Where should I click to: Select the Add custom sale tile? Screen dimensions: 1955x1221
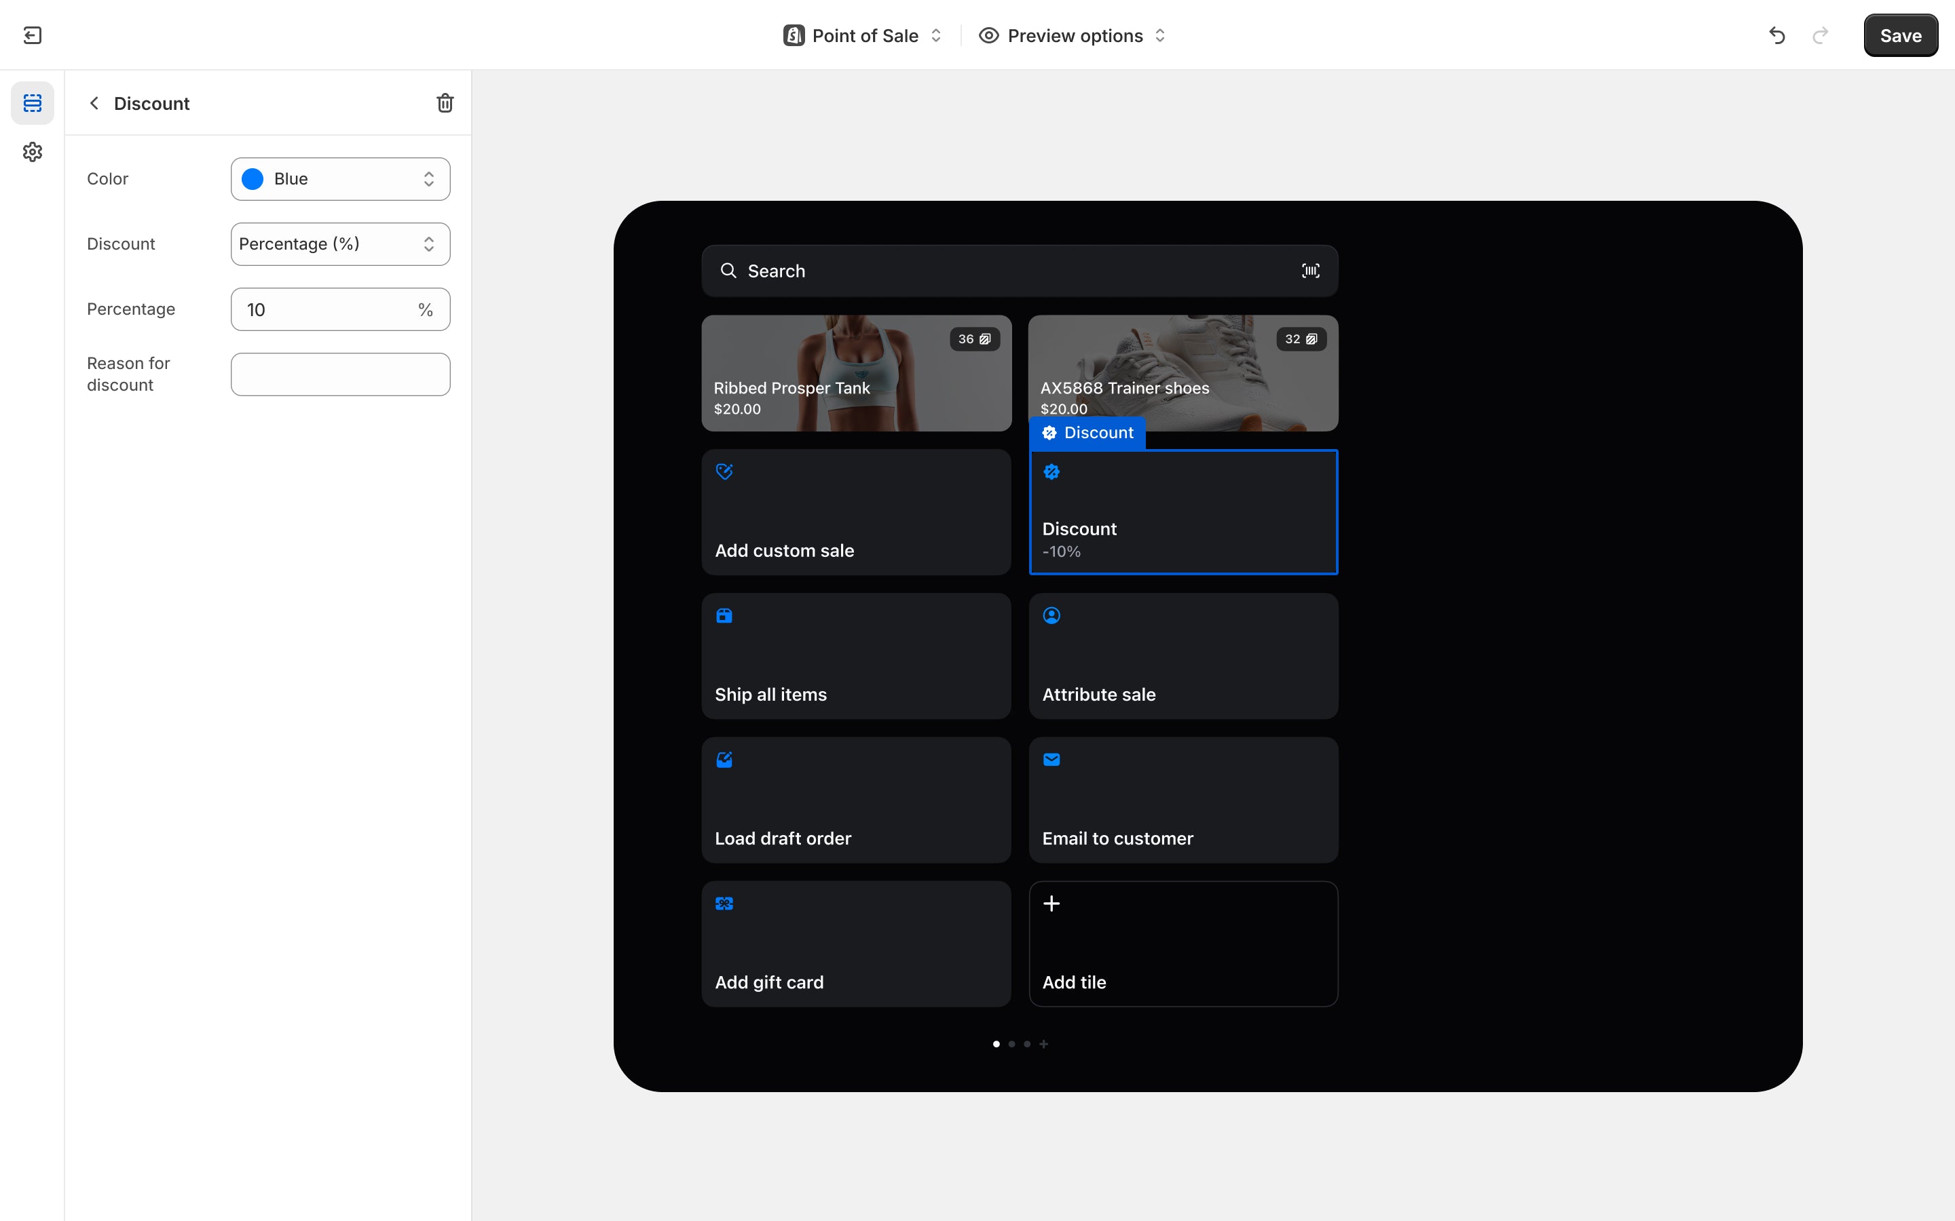[856, 512]
